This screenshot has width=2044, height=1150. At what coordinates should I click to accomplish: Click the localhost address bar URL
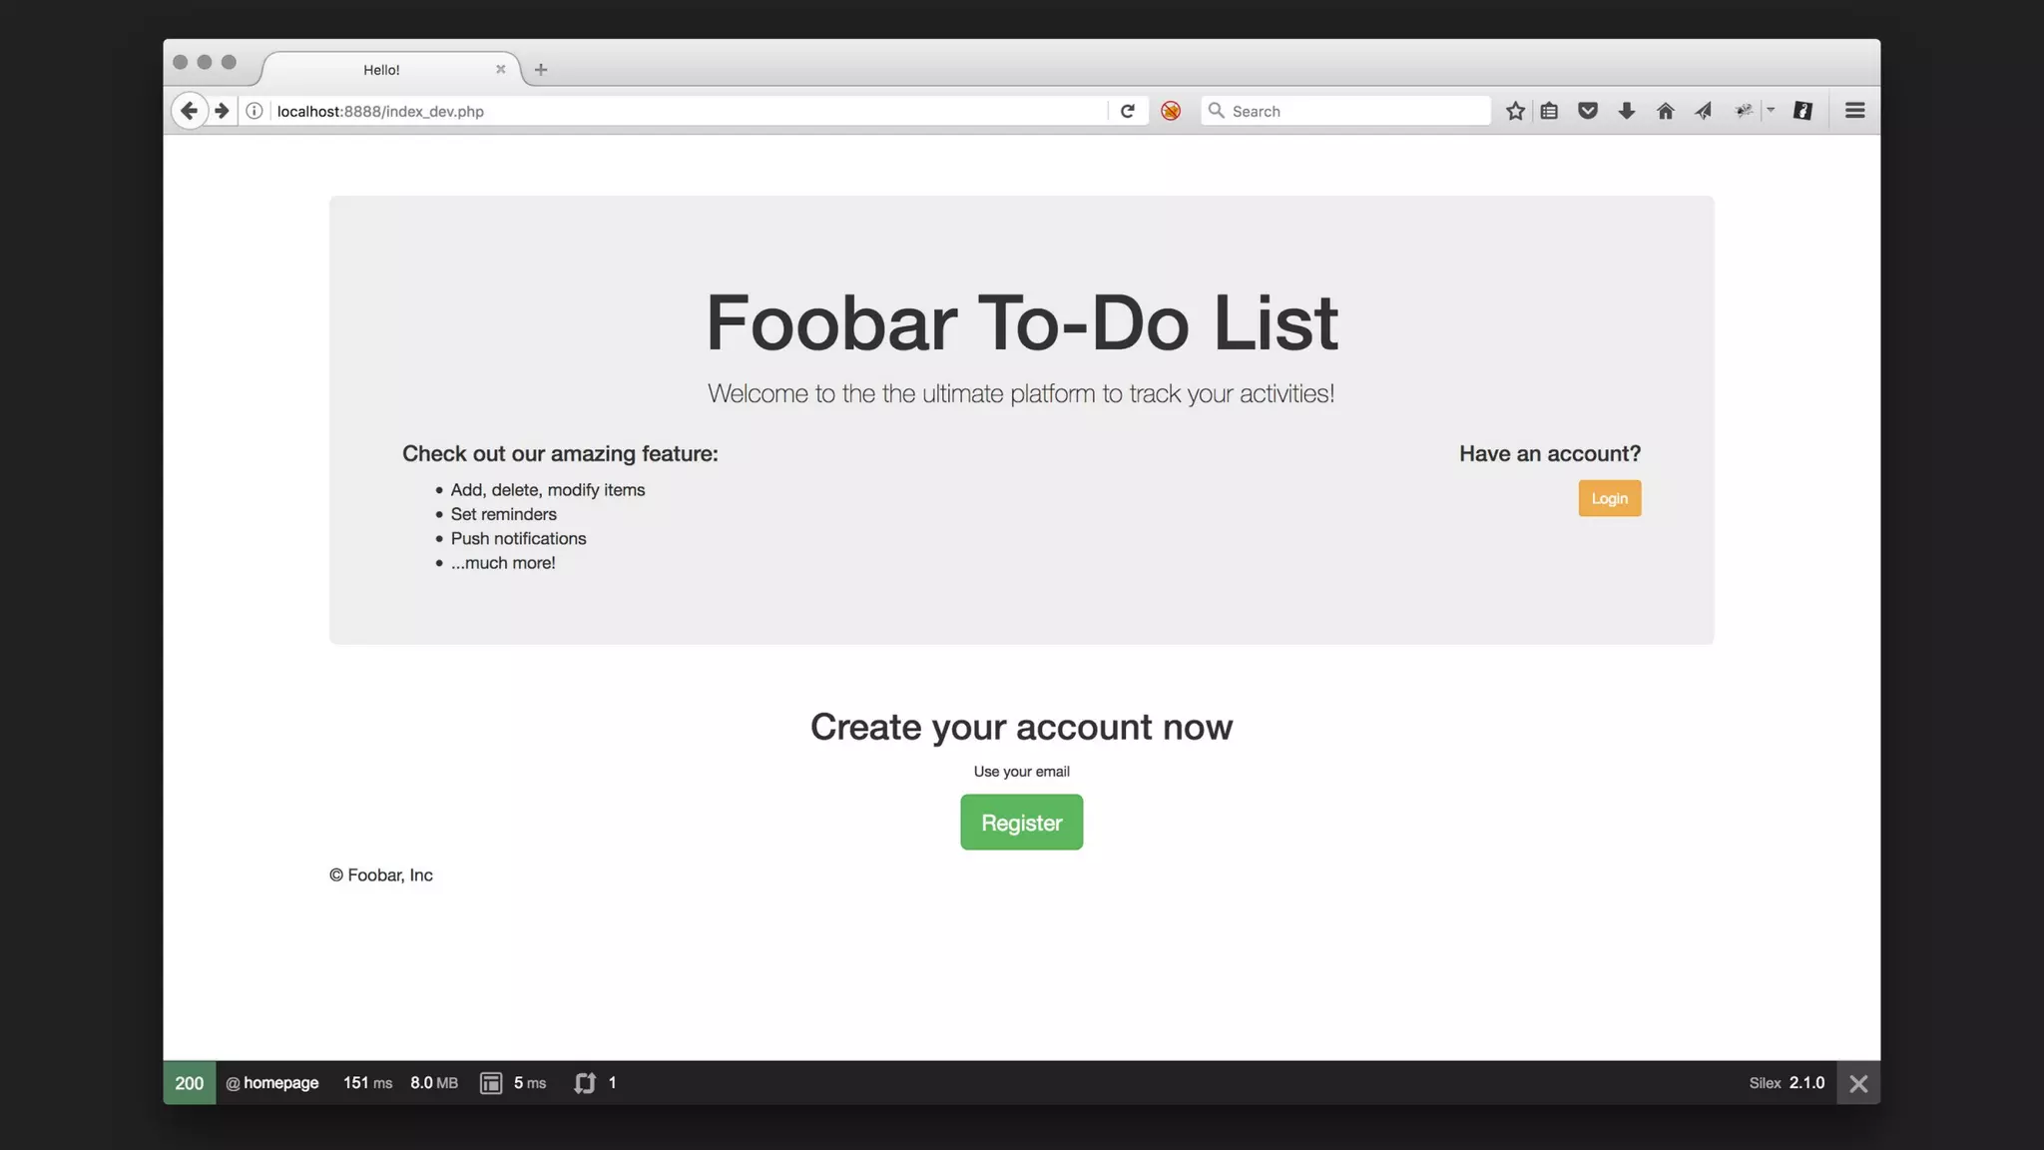380,111
